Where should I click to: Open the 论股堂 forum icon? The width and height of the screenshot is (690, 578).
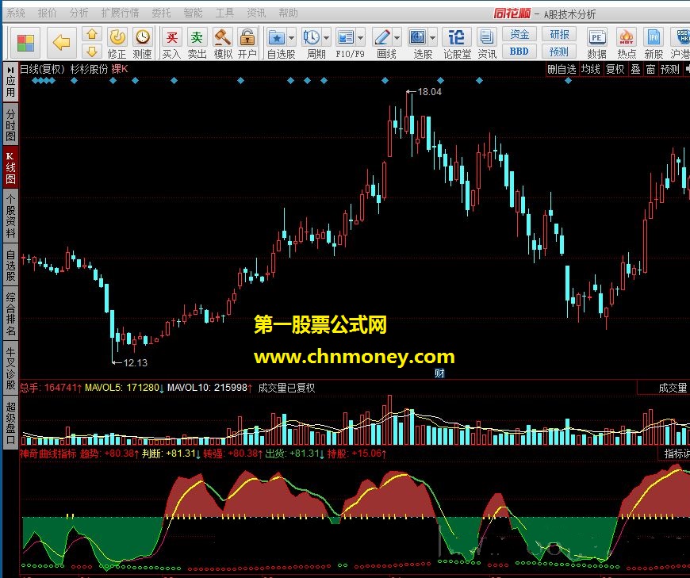[x=457, y=37]
